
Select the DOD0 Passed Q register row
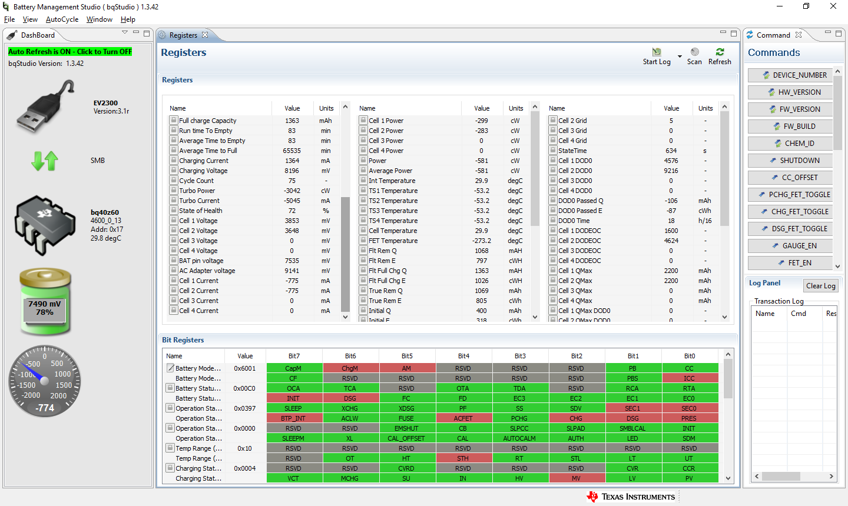634,201
